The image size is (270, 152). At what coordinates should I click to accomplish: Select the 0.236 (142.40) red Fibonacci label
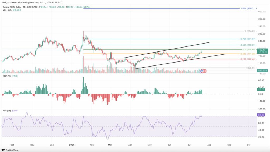(x=248, y=59)
